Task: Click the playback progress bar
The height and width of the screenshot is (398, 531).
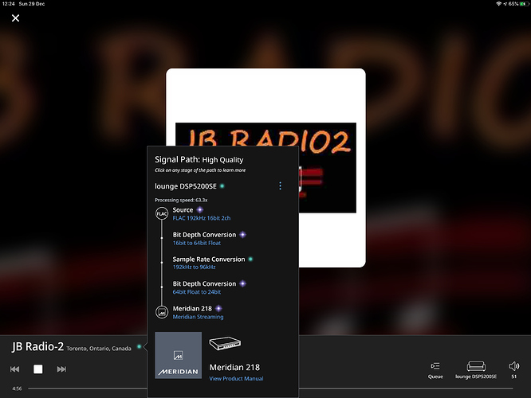Action: pyautogui.click(x=270, y=388)
